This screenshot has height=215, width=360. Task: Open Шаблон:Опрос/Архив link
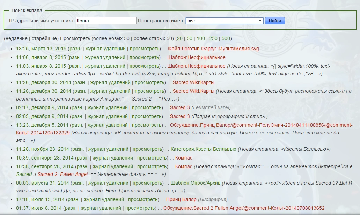(x=196, y=183)
